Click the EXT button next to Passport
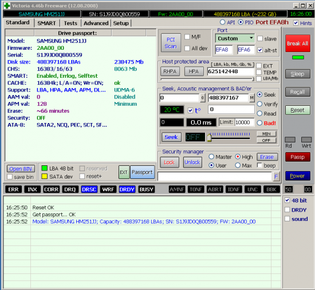The image size is (315, 290). tap(124, 172)
